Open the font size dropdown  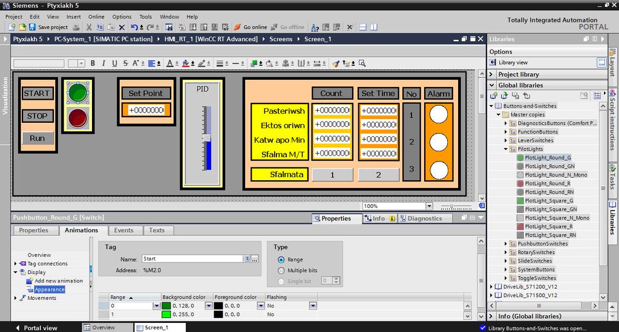(81, 63)
